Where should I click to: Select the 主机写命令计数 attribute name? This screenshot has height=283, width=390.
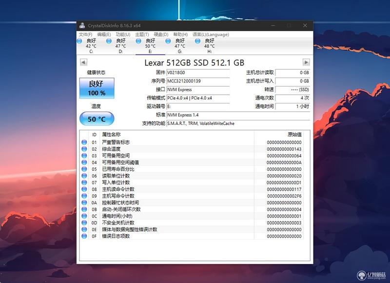point(118,196)
